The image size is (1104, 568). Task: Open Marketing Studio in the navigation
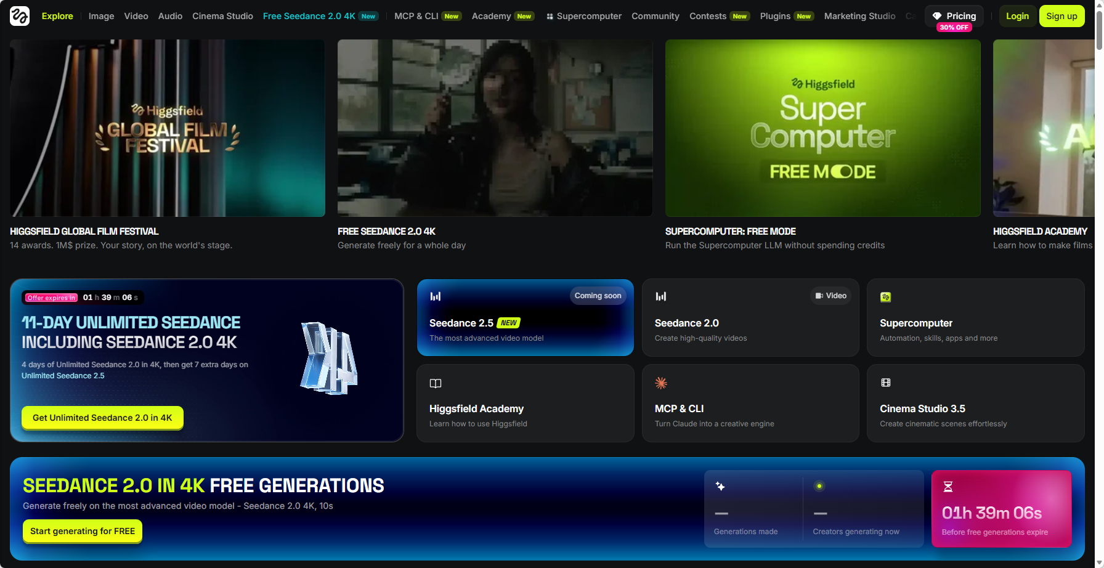click(860, 16)
